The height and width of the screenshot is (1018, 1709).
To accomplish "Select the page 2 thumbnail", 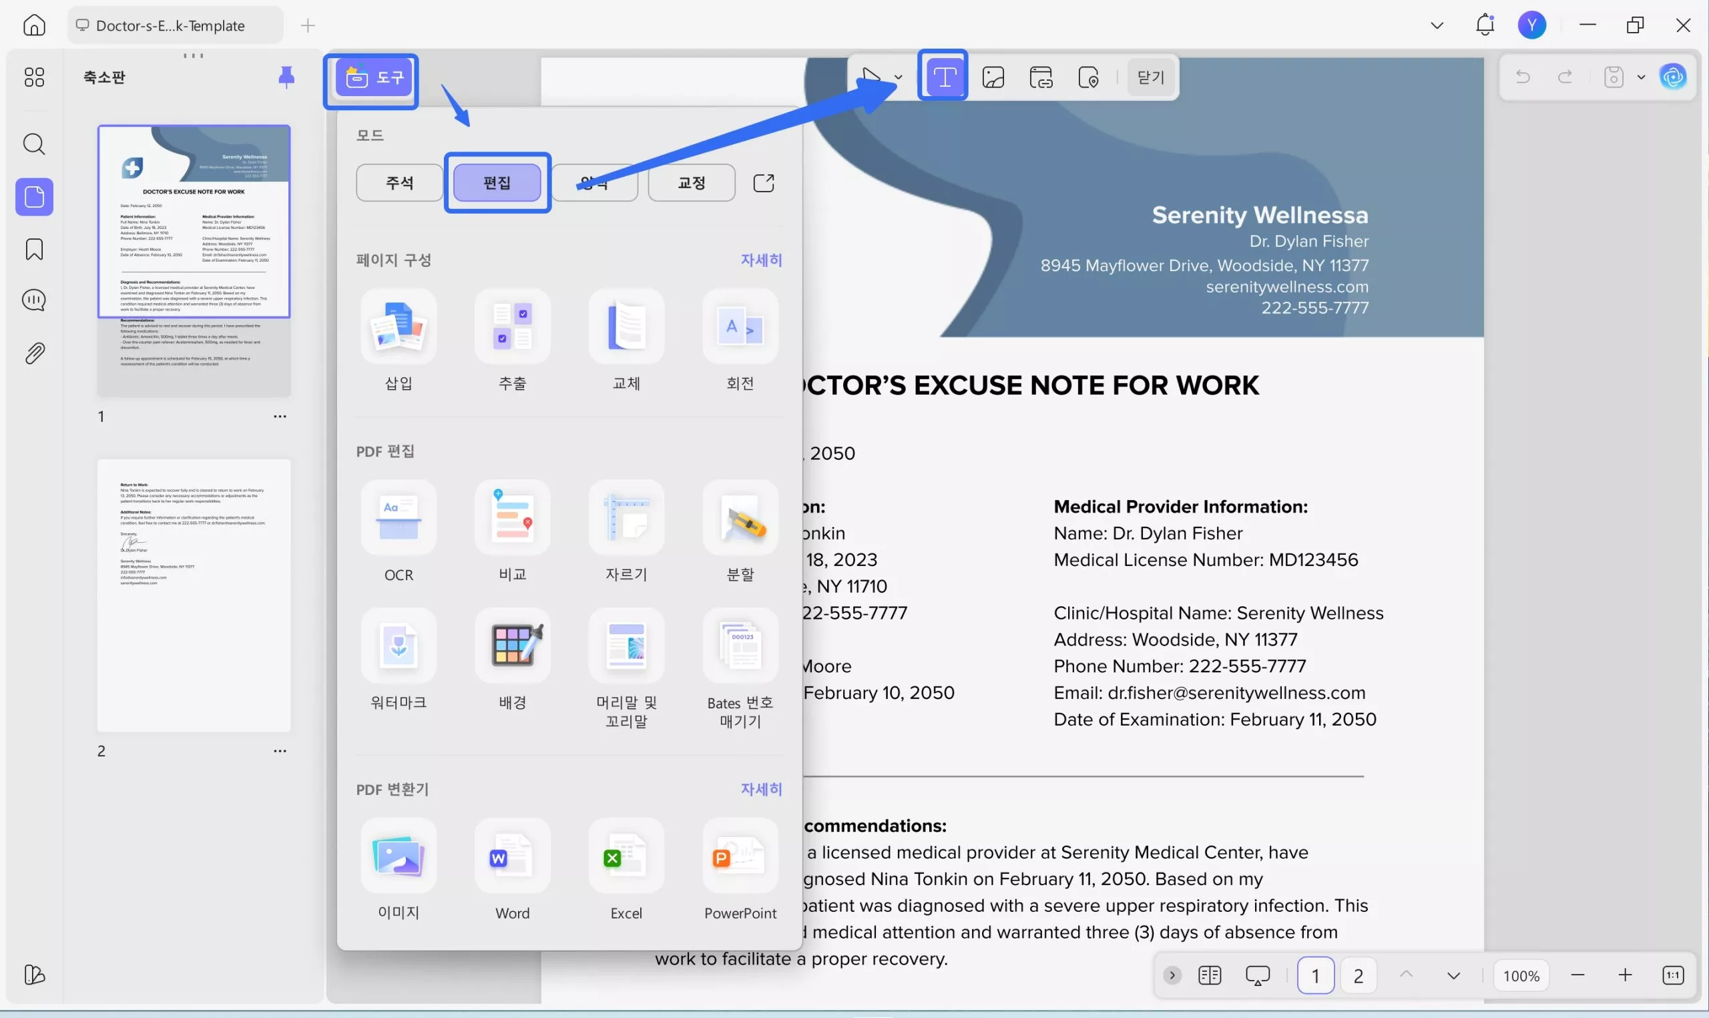I will (194, 595).
